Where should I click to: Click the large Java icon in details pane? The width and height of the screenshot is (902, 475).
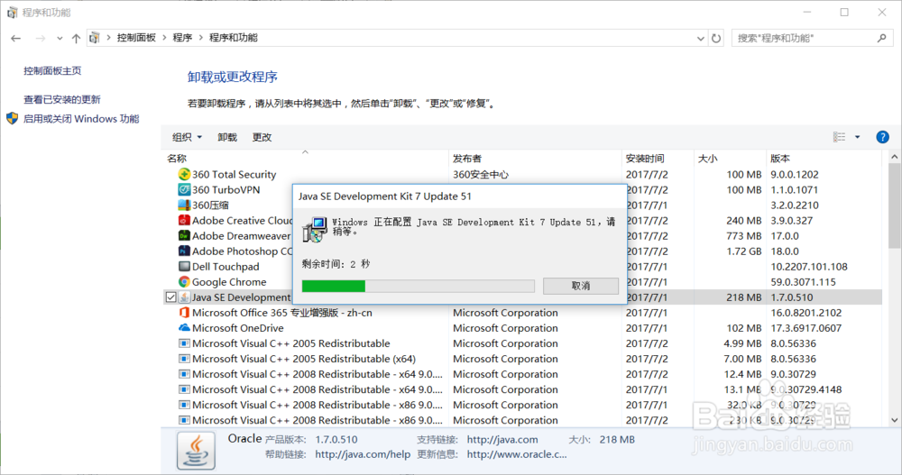196,451
